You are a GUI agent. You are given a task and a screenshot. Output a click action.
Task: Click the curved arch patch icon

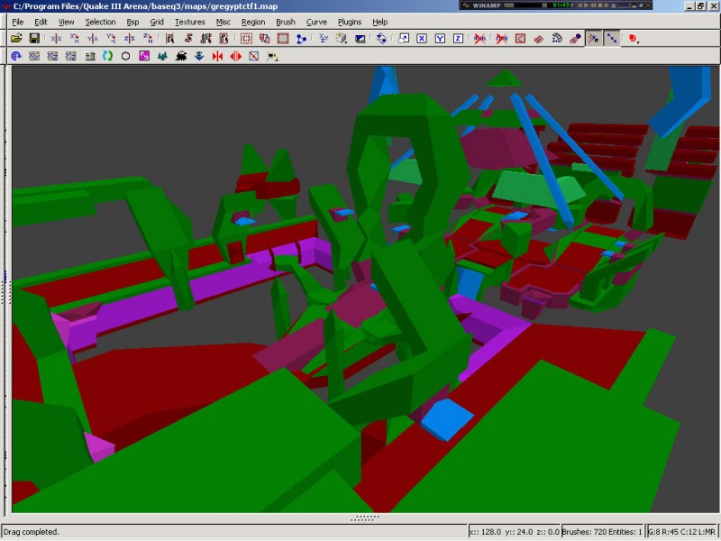[557, 39]
